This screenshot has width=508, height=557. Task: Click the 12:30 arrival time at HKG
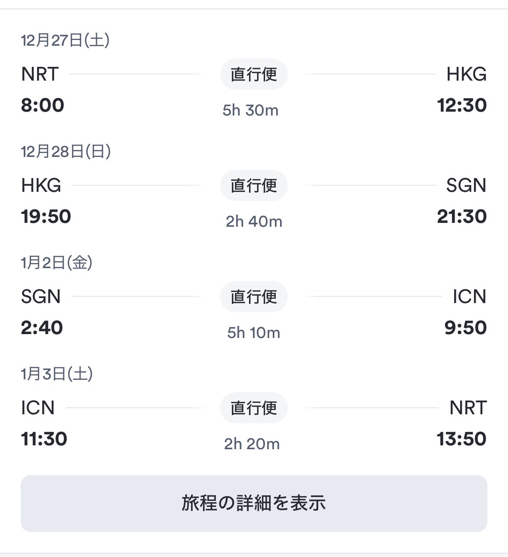(x=461, y=105)
